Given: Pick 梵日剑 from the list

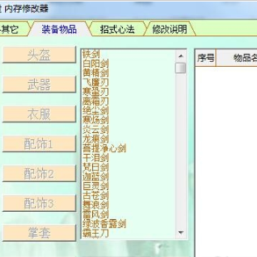Looking at the screenshot, I should 96,167.
